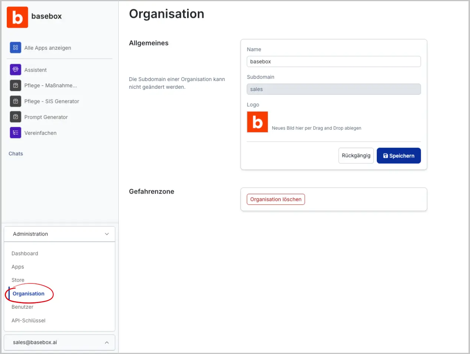Select the Pflege - Maßnahme app icon

(15, 85)
